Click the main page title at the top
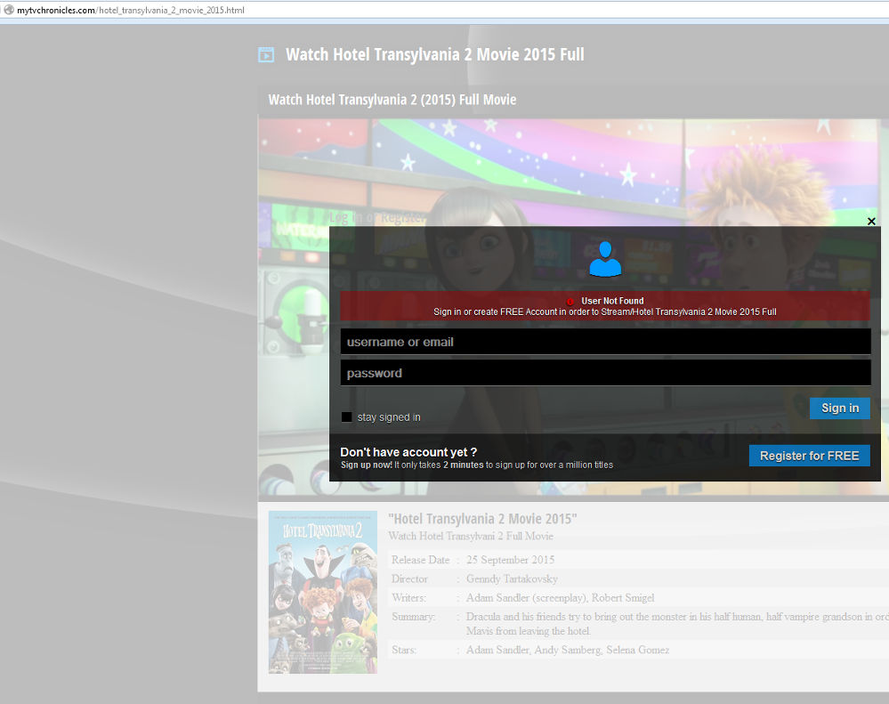The height and width of the screenshot is (704, 889). pyautogui.click(x=434, y=55)
